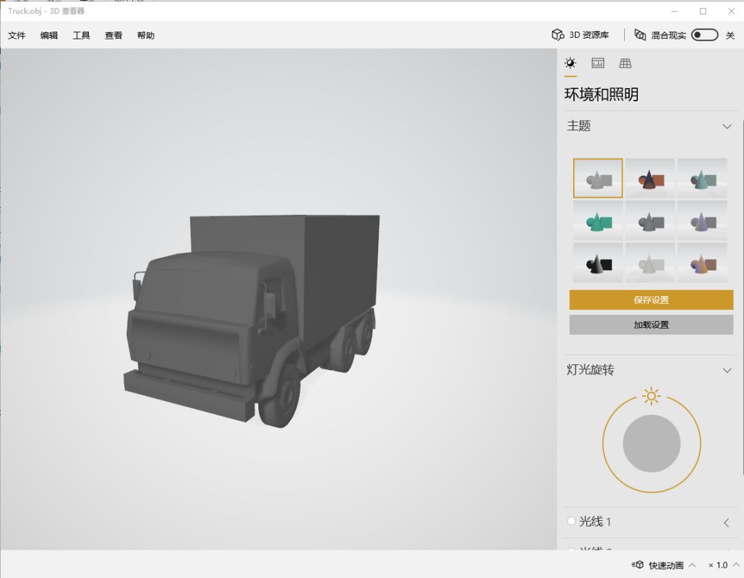This screenshot has width=744, height=578.
Task: Click the × 1.0 speed value
Action: pyautogui.click(x=718, y=565)
